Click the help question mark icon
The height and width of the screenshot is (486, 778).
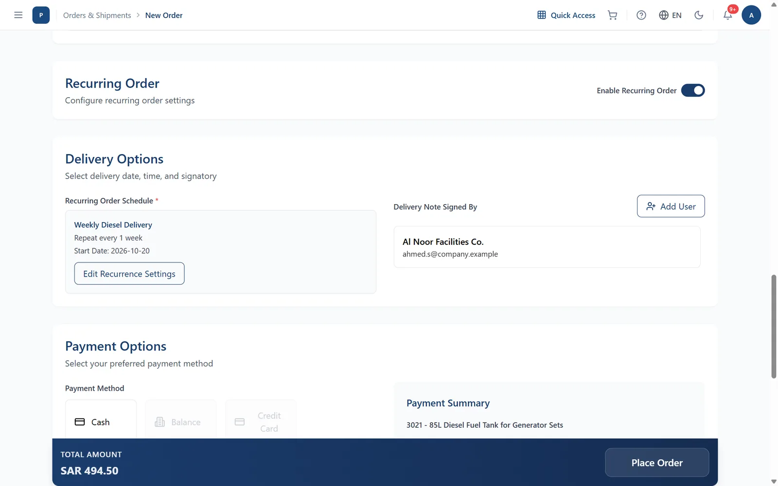(641, 15)
